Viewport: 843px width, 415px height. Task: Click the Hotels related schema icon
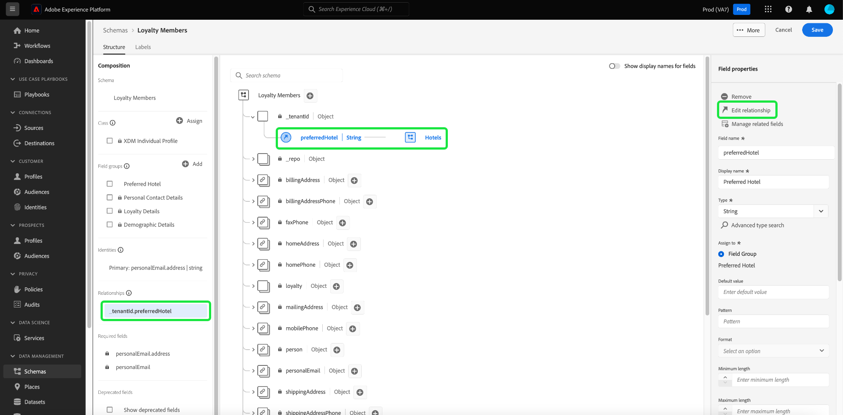coord(411,137)
